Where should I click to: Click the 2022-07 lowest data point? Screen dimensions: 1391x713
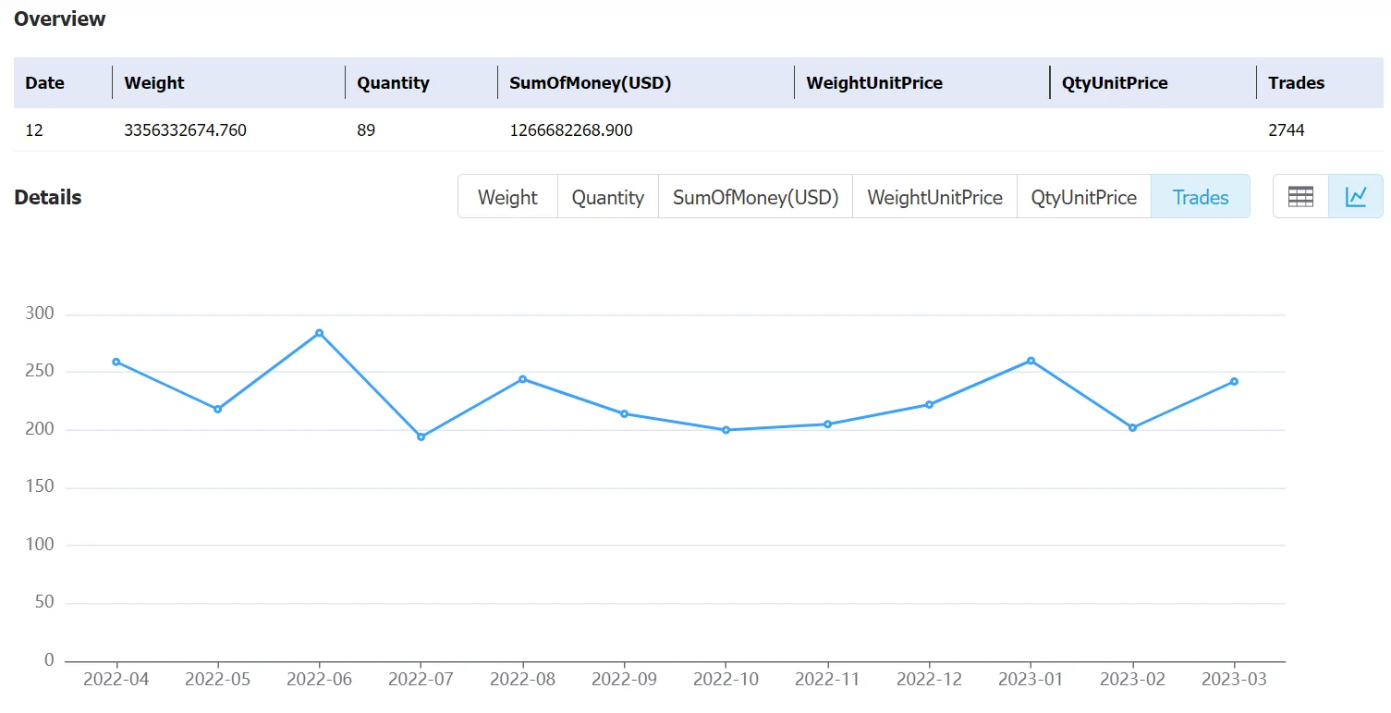421,436
